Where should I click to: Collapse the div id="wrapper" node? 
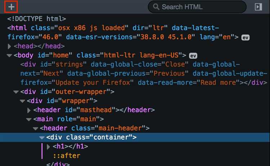pos(23,101)
